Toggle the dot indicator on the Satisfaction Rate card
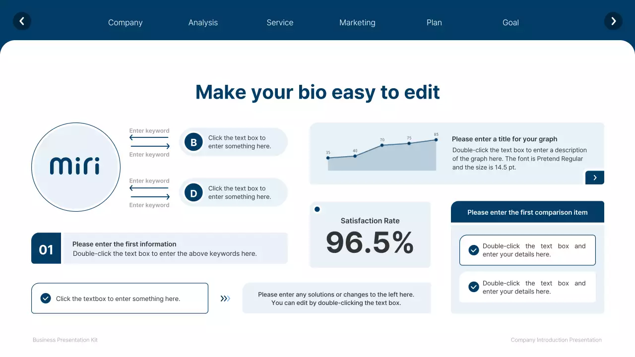Image resolution: width=635 pixels, height=357 pixels. pos(317,209)
